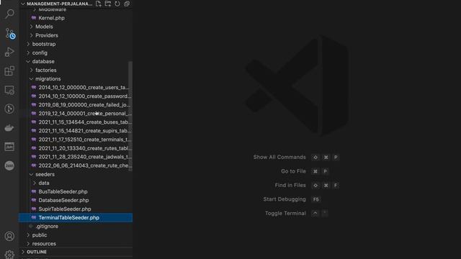Open the Remote Explorer view
Viewport: 461px width, 259px height.
9,90
